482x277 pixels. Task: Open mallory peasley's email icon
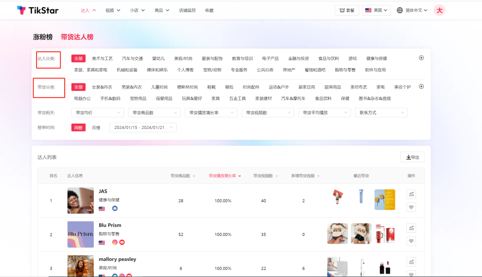click(x=115, y=276)
